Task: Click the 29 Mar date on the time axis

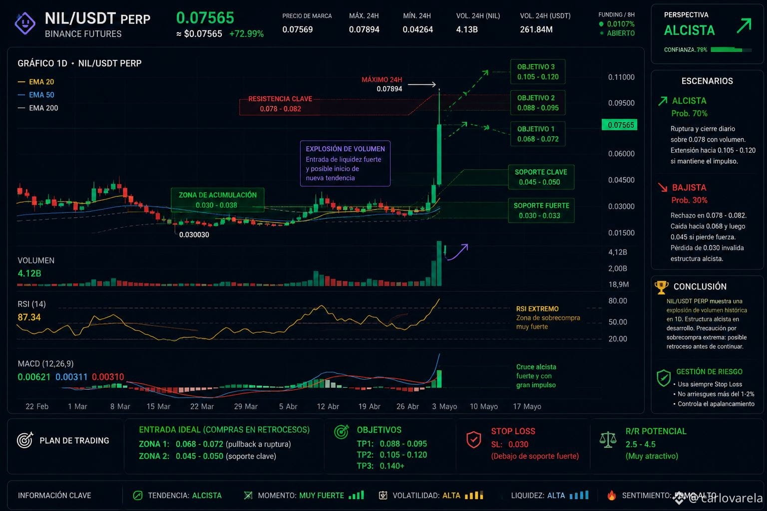Action: [x=246, y=407]
